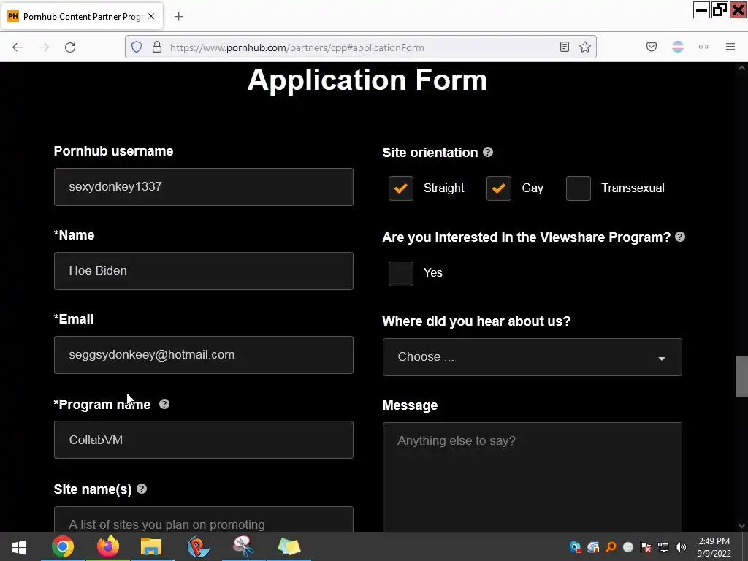Uncheck the Gay checkbox

tap(499, 188)
